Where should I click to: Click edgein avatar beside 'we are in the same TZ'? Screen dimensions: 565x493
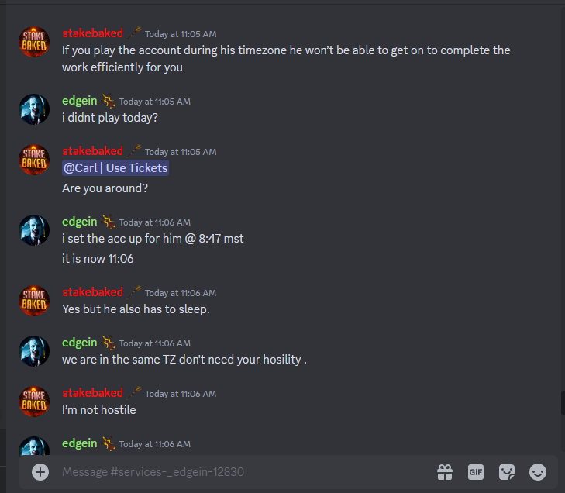pos(34,351)
